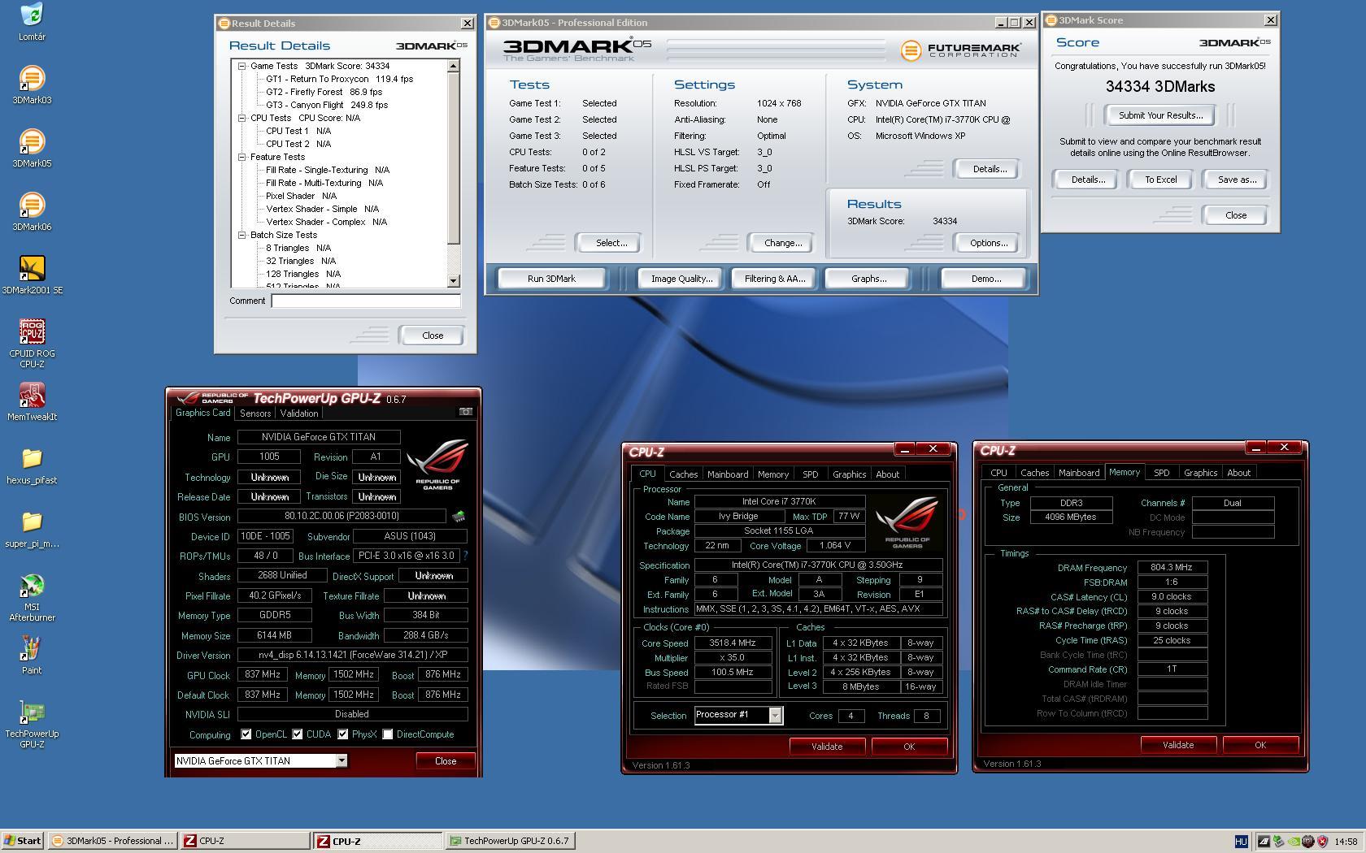Click the Bus Interface question mark help

[465, 556]
